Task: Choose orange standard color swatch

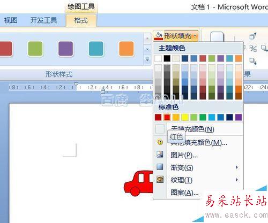Action: point(176,117)
